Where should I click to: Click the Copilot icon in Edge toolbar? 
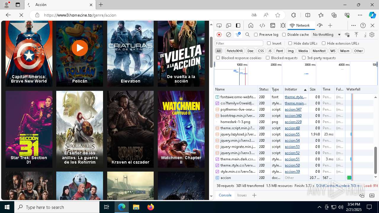372,15
